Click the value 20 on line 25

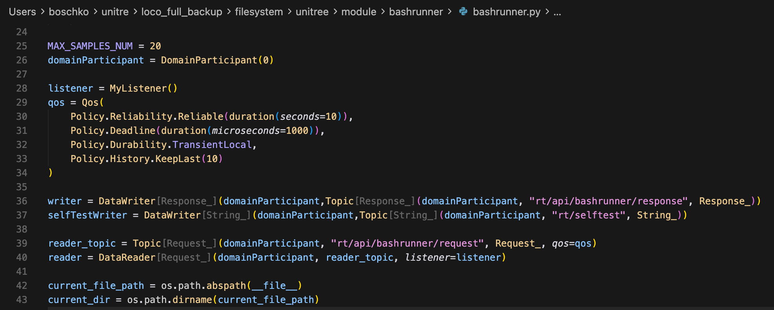[155, 46]
